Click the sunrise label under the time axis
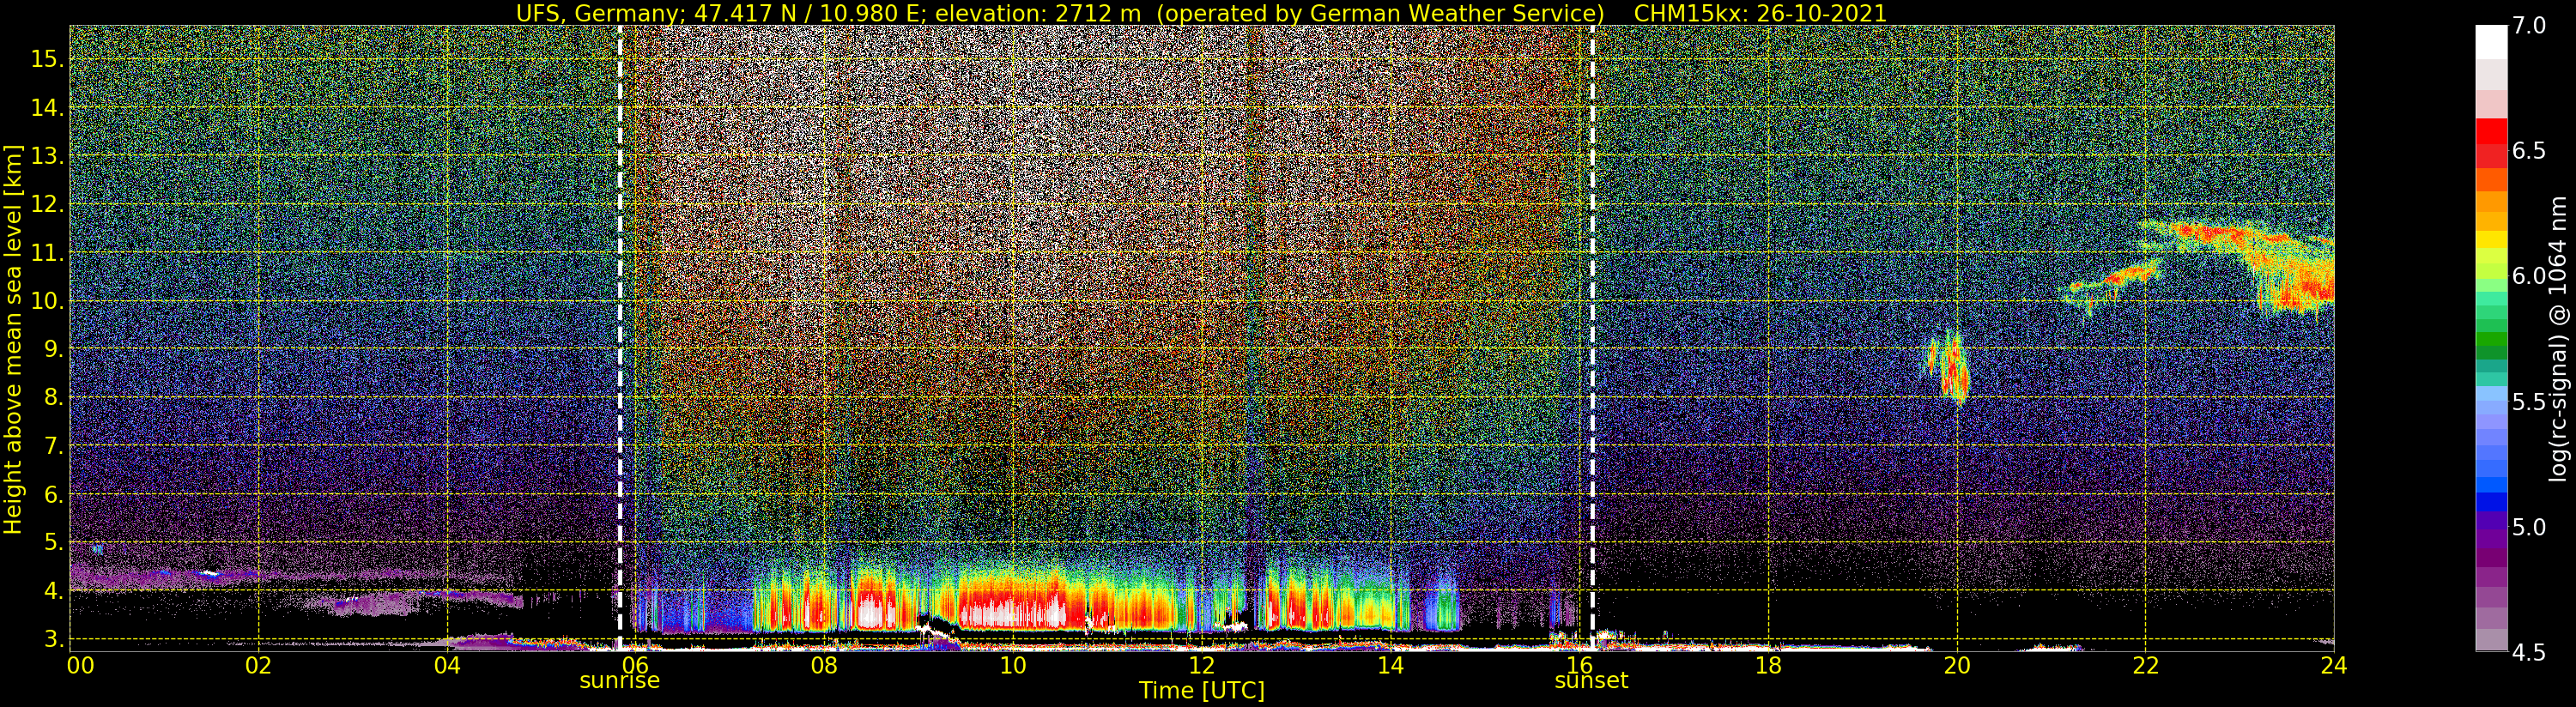The height and width of the screenshot is (707, 2576). [x=619, y=681]
